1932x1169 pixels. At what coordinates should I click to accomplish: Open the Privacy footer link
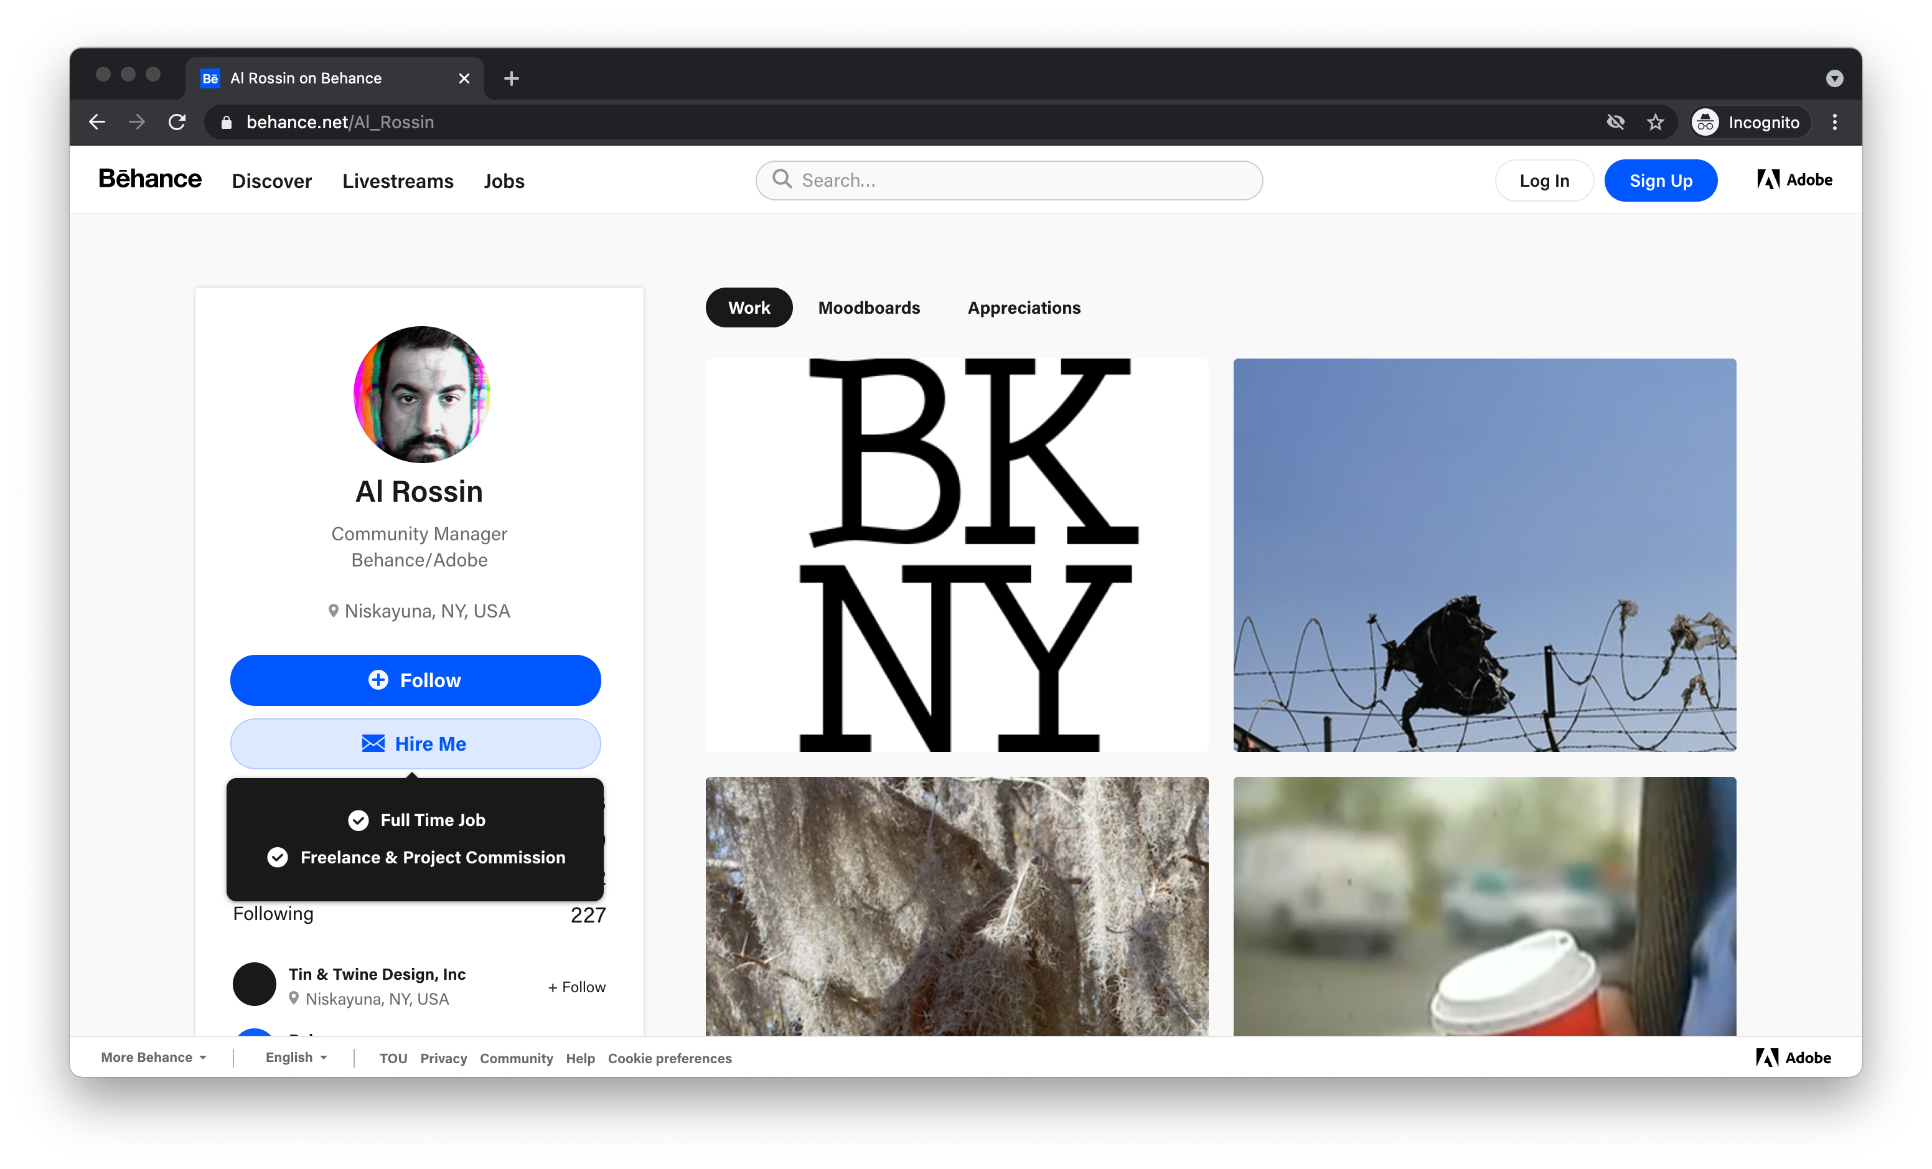click(443, 1058)
